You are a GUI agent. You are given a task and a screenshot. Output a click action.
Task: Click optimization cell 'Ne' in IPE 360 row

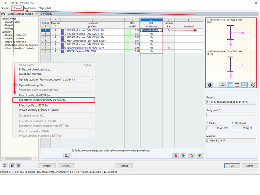coord(151,34)
